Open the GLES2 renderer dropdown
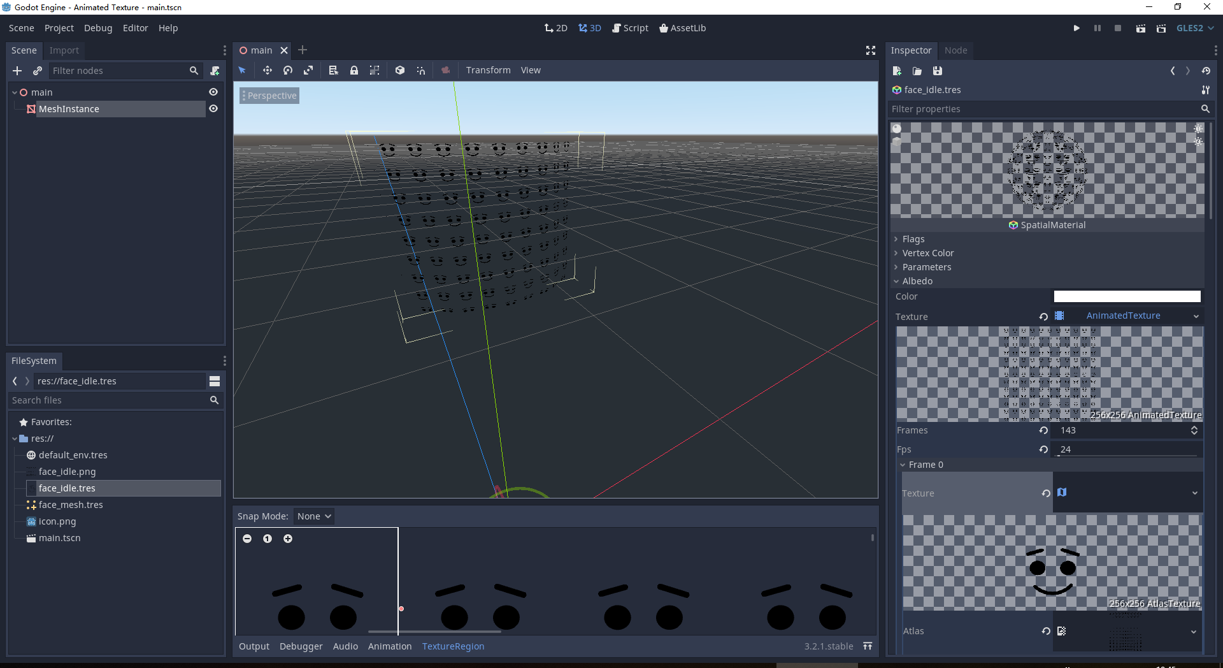Image resolution: width=1223 pixels, height=668 pixels. pyautogui.click(x=1194, y=28)
